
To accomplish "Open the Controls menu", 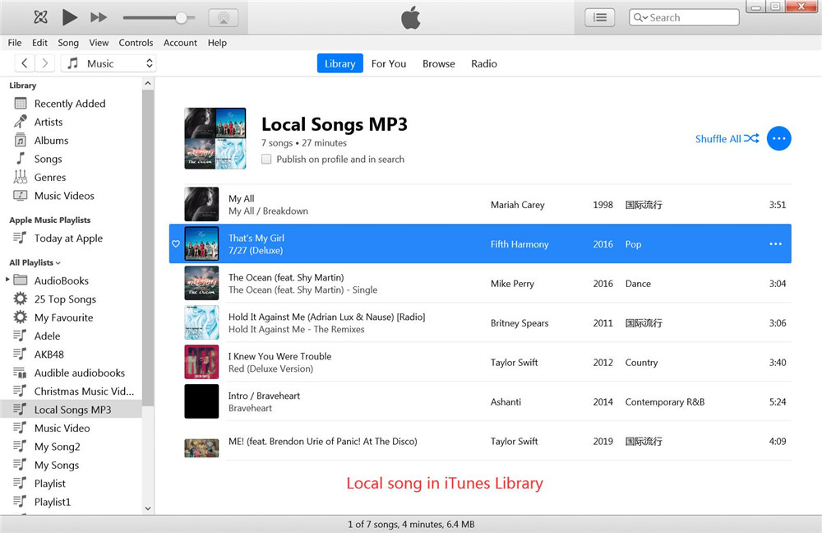I will (x=136, y=43).
